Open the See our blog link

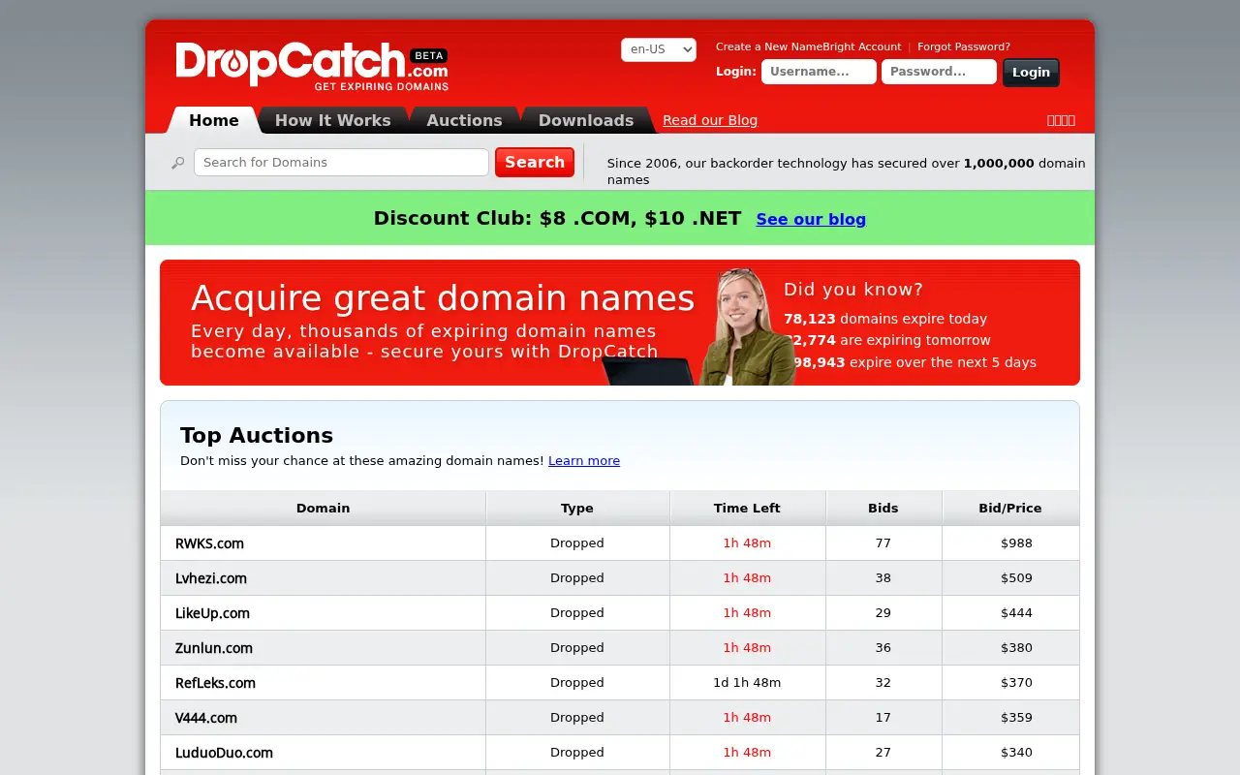[x=811, y=219]
